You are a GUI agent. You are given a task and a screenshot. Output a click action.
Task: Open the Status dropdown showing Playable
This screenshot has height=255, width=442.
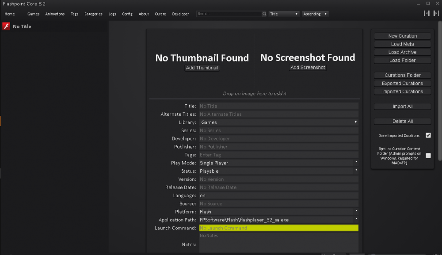point(278,171)
